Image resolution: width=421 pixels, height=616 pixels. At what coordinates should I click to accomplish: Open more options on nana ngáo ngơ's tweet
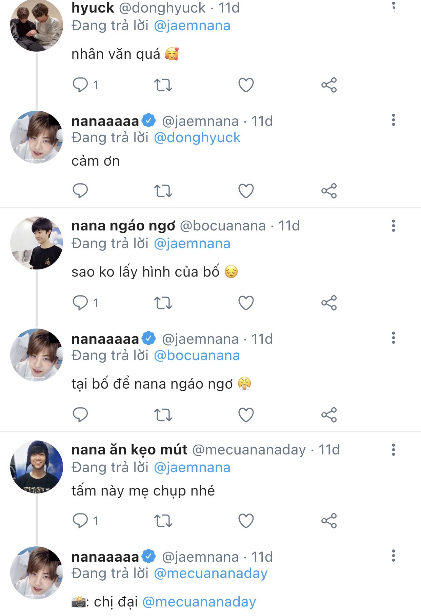393,226
